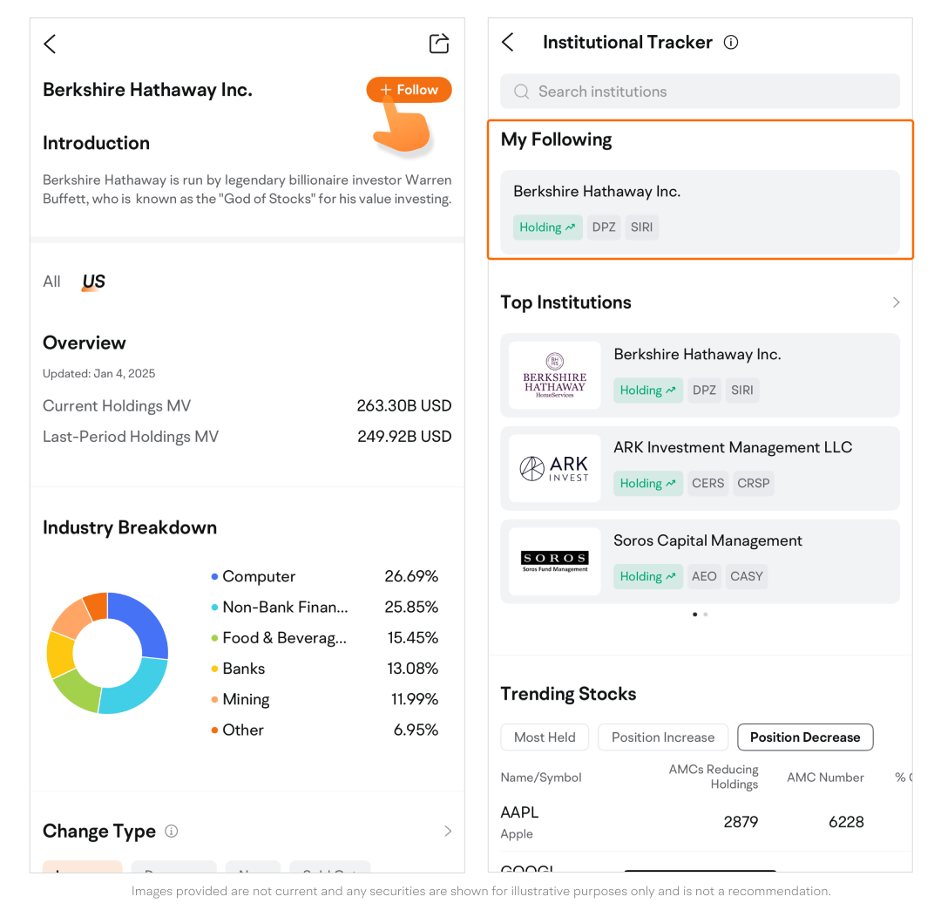
Task: Click the SIRI tag in Top Institutions
Action: pos(741,391)
